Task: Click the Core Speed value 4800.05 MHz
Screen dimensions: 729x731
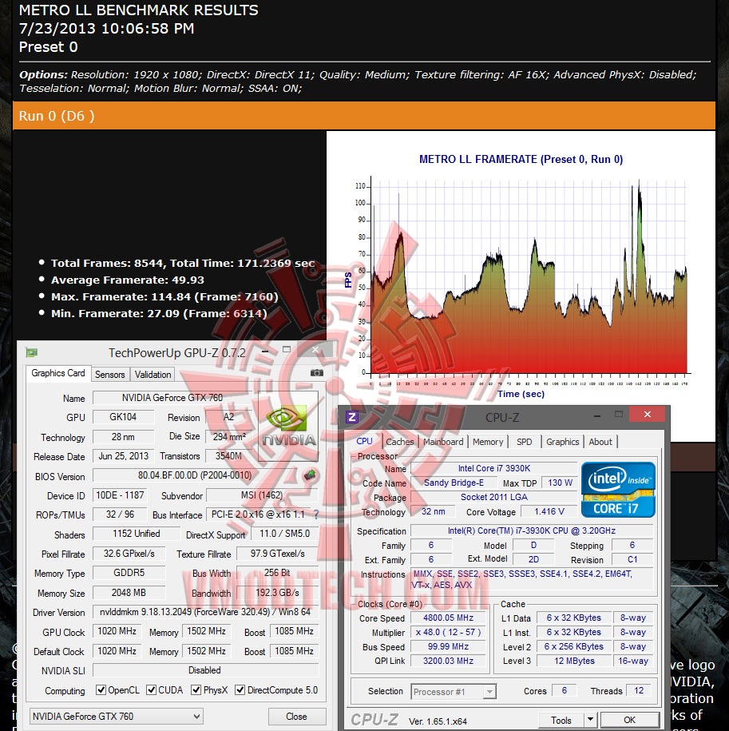Action: (448, 618)
